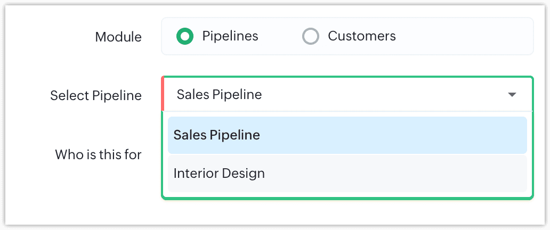This screenshot has width=550, height=230.
Task: Click selected "Sales Pipeline" text in field
Action: pyautogui.click(x=219, y=94)
